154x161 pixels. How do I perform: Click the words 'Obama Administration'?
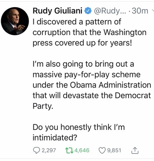coord(110,85)
